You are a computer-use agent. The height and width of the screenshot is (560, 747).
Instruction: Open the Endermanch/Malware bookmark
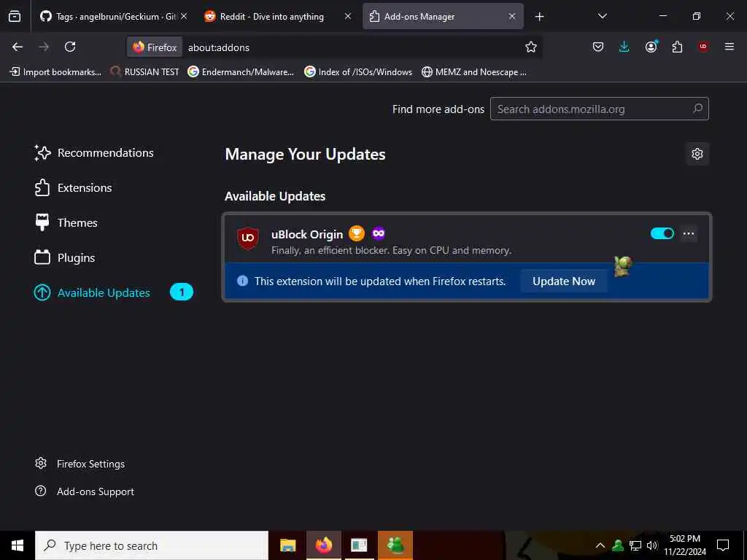pyautogui.click(x=241, y=72)
